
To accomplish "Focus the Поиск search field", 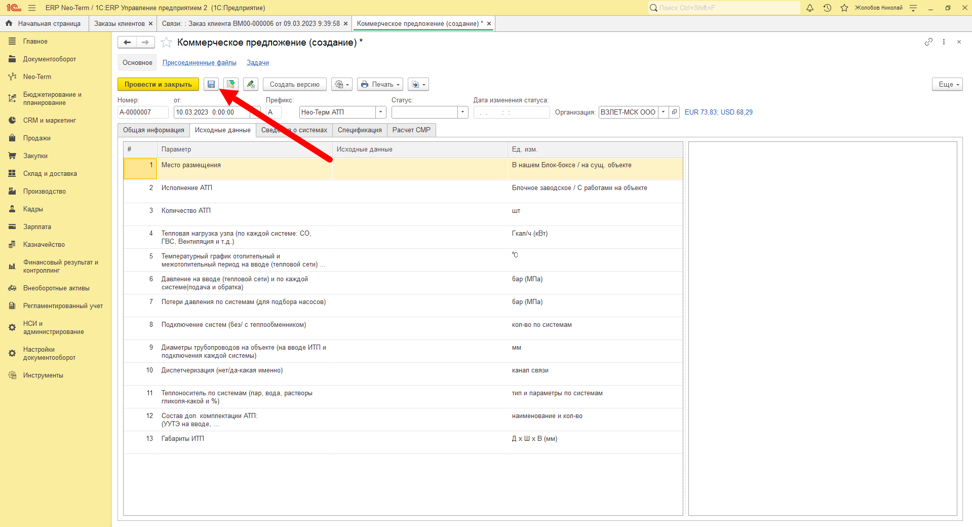I will 724,8.
